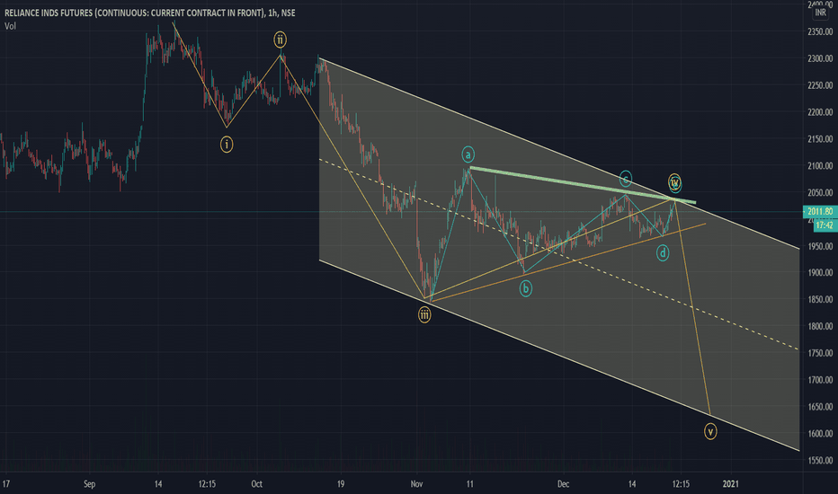Click price axis value 2200.00

pos(820,112)
